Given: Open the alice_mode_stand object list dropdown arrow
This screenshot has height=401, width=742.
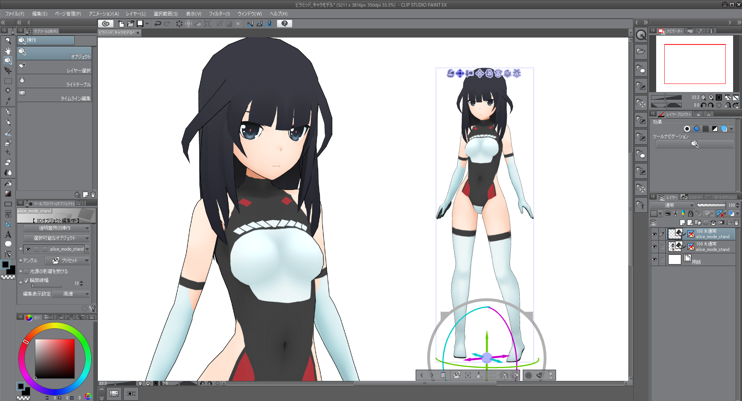Looking at the screenshot, I should [87, 249].
